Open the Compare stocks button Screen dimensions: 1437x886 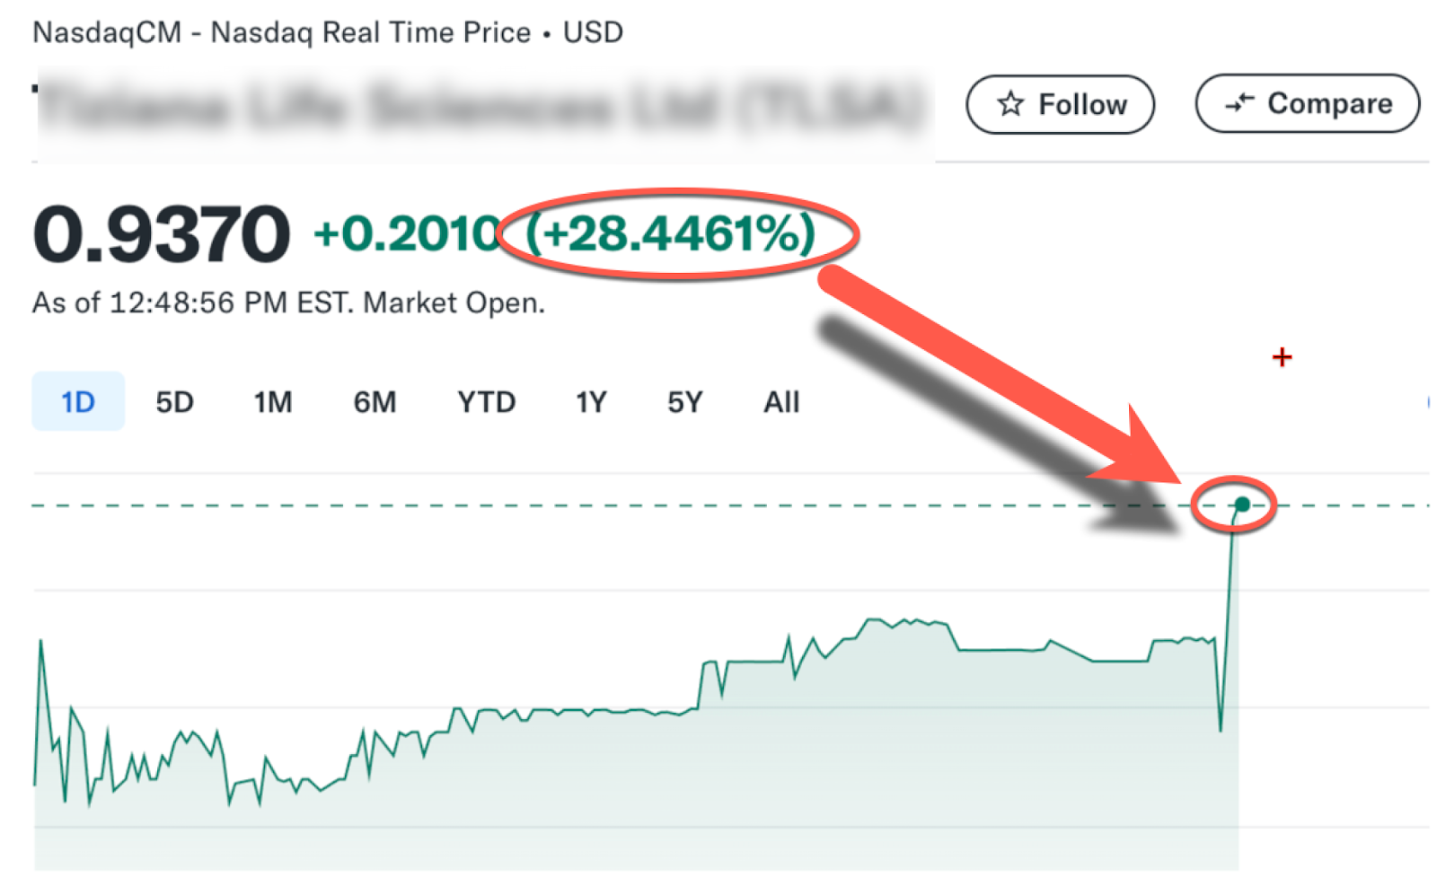point(1308,103)
